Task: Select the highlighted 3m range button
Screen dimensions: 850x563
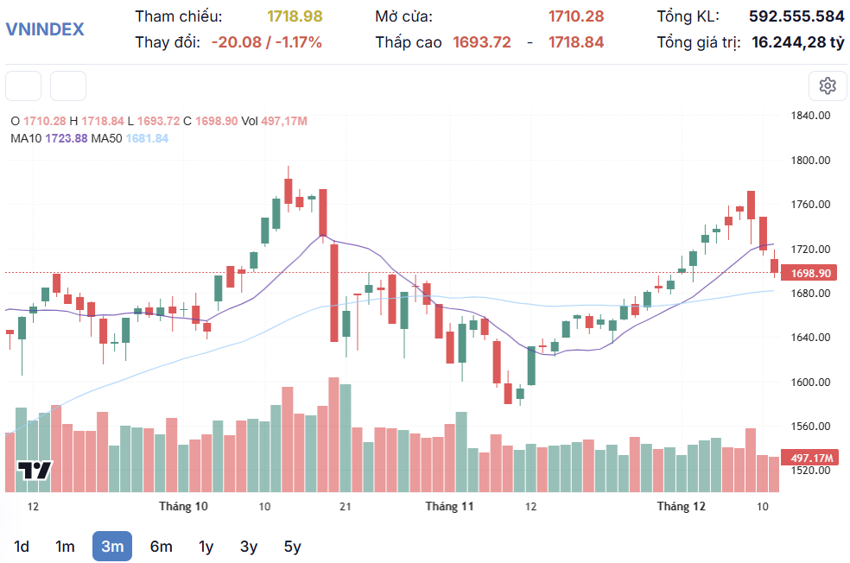Action: tap(112, 546)
